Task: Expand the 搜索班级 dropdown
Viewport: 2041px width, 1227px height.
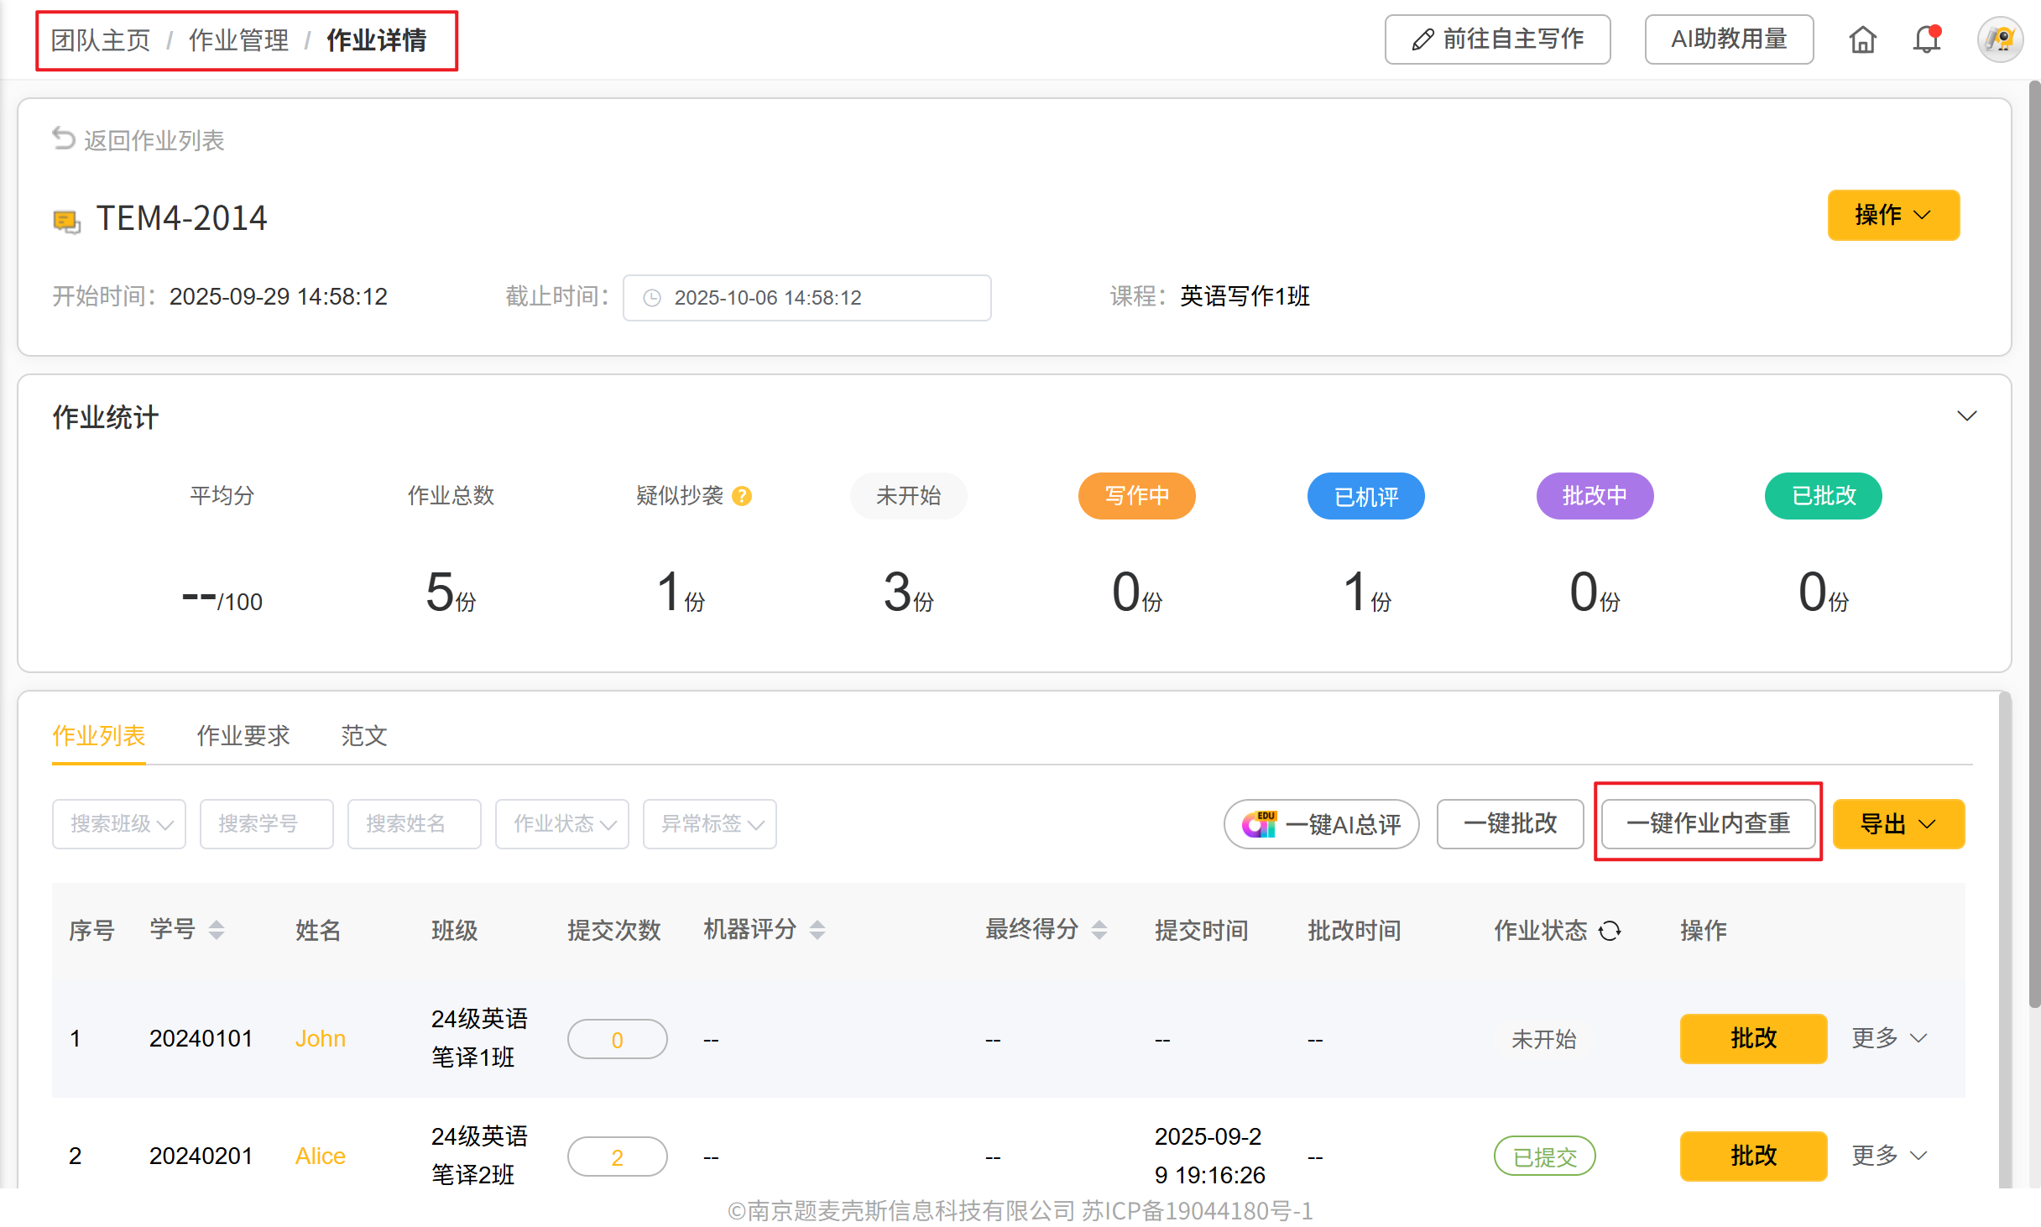Action: tap(119, 824)
